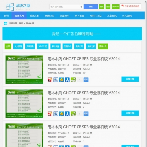Screen dimensions: 147x147
Task: Select 雨林木风 in the blue navigation bar
Action: pos(19,16)
